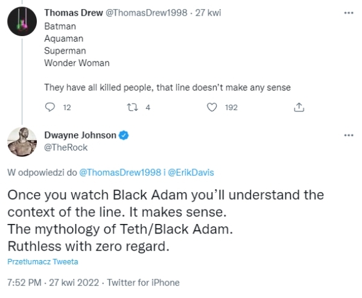Like Thomas Drew's tweet
This screenshot has height=298, width=362.
(x=212, y=107)
